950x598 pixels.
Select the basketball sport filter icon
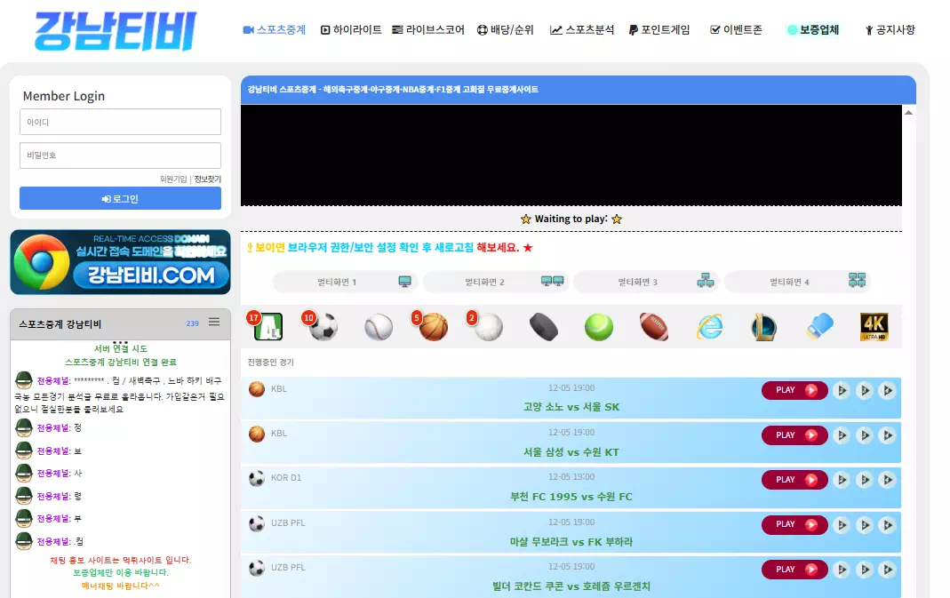click(433, 327)
